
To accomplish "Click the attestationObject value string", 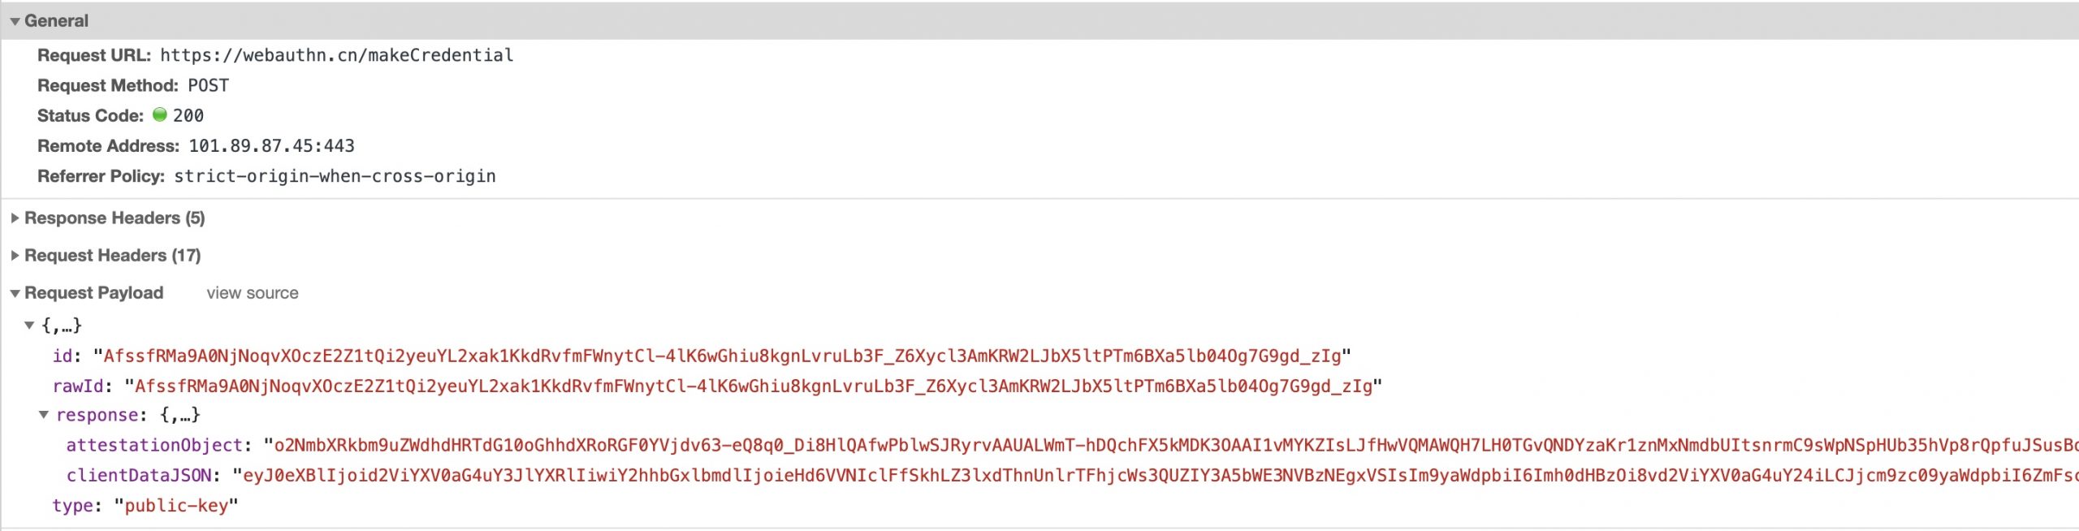I will coord(1170,445).
